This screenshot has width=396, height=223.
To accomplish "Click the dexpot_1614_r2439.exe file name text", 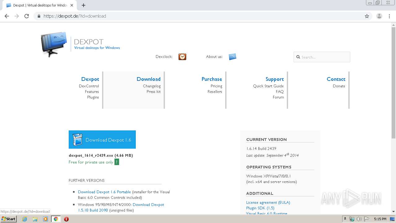I will click(x=91, y=155).
